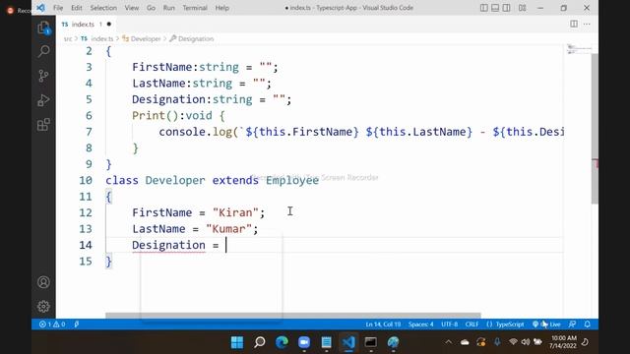Click the "Kiran" string on line 12
Image resolution: width=630 pixels, height=354 pixels.
point(235,212)
